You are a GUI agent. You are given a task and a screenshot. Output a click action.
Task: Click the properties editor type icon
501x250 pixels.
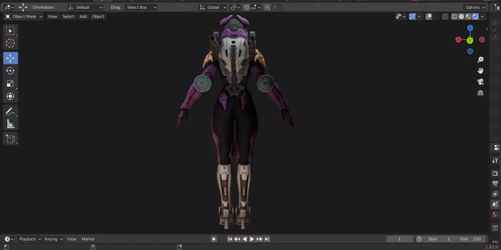(497, 148)
